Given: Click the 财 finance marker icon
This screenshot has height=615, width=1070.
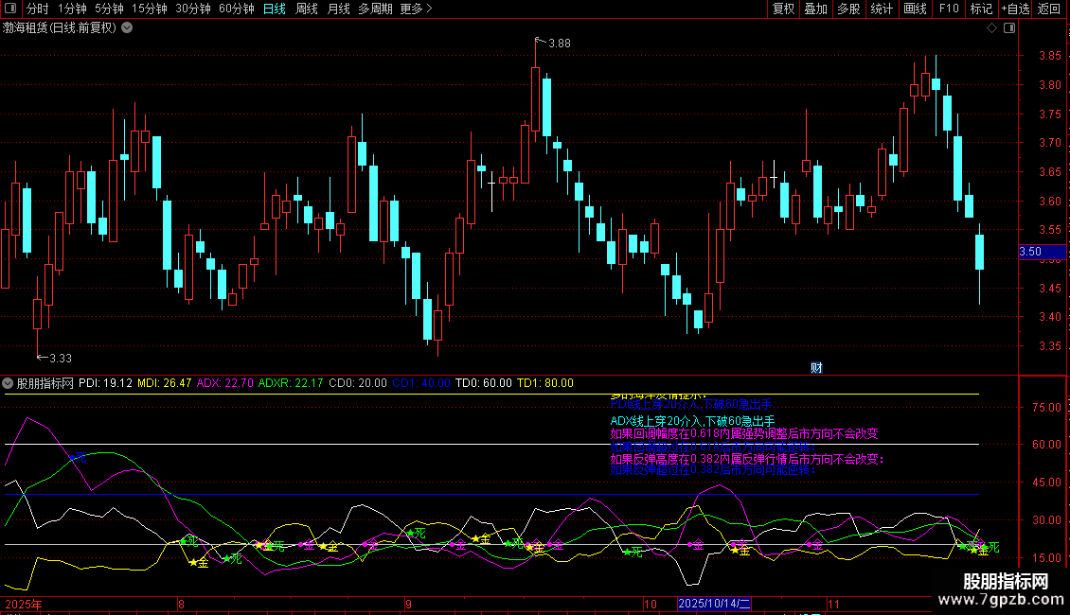Looking at the screenshot, I should 816,367.
